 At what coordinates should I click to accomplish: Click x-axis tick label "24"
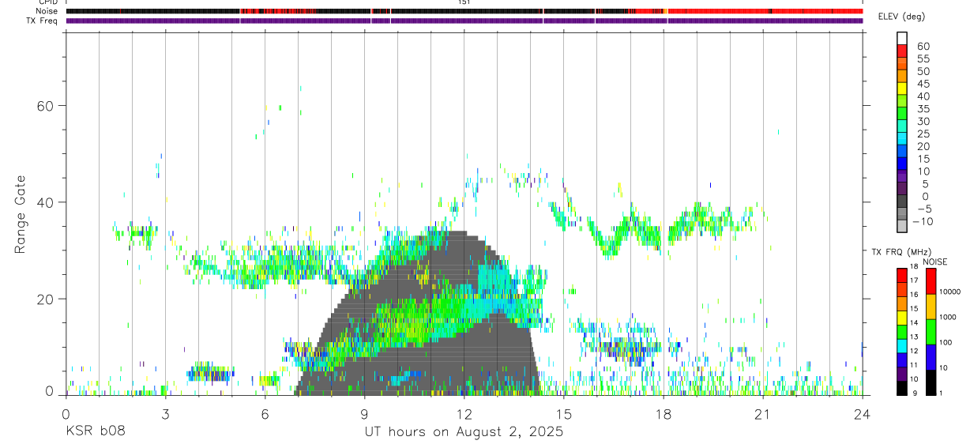(x=862, y=414)
